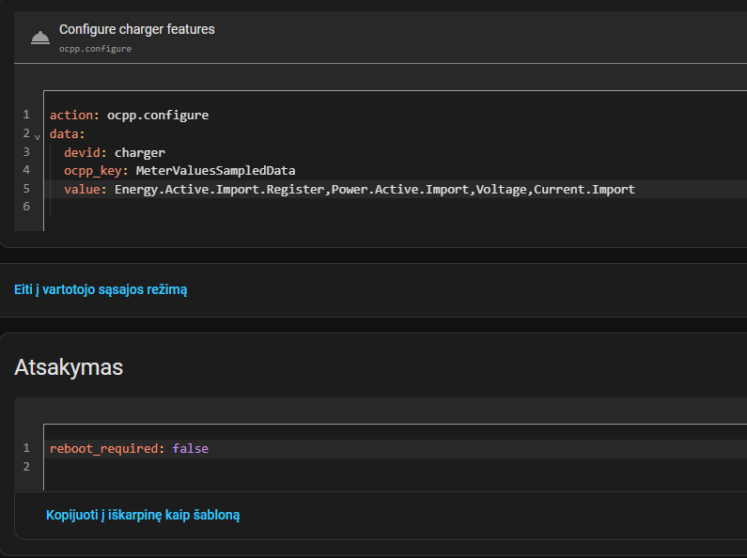Click the ocpp.configure subtitle under the title
This screenshot has width=747, height=558.
click(x=95, y=48)
